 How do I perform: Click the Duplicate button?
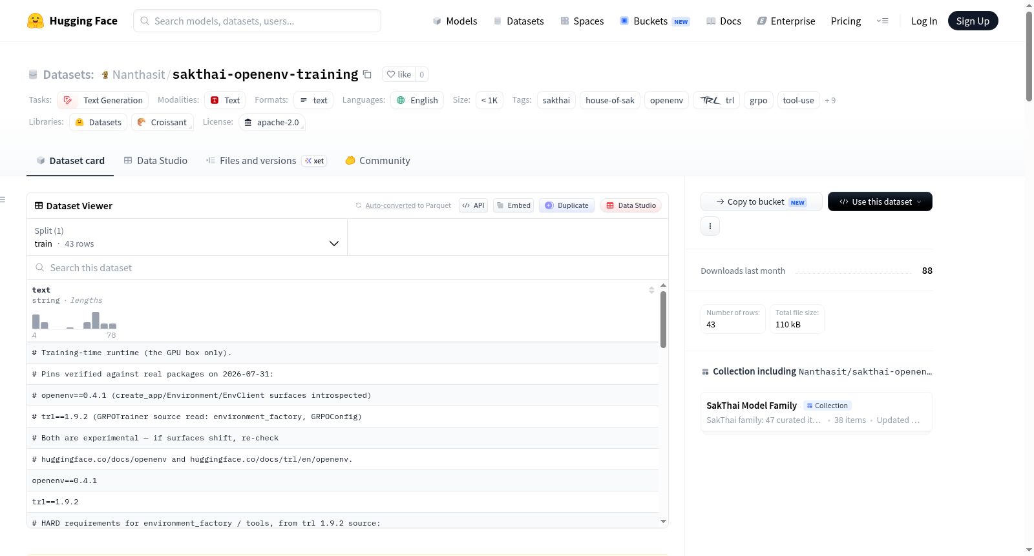point(567,205)
